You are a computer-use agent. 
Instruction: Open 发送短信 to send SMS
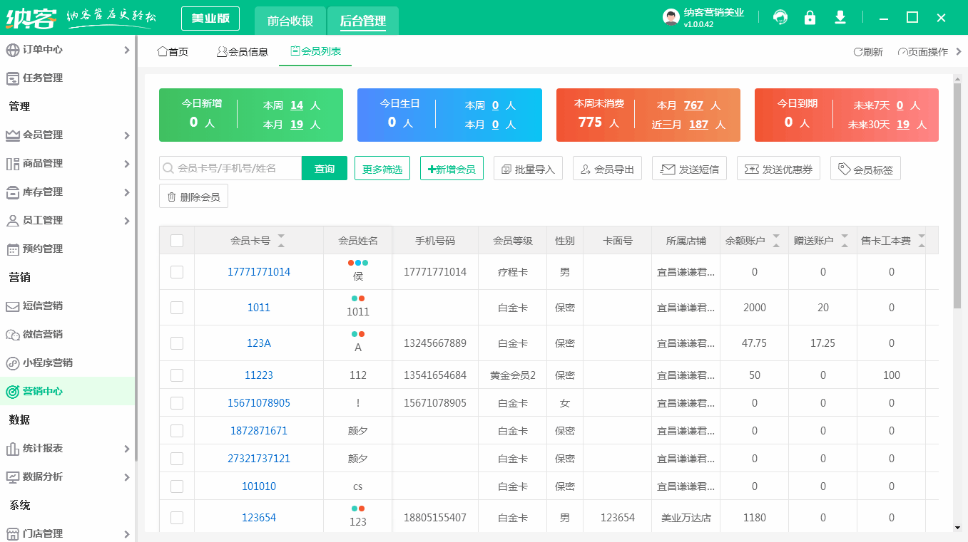click(689, 168)
